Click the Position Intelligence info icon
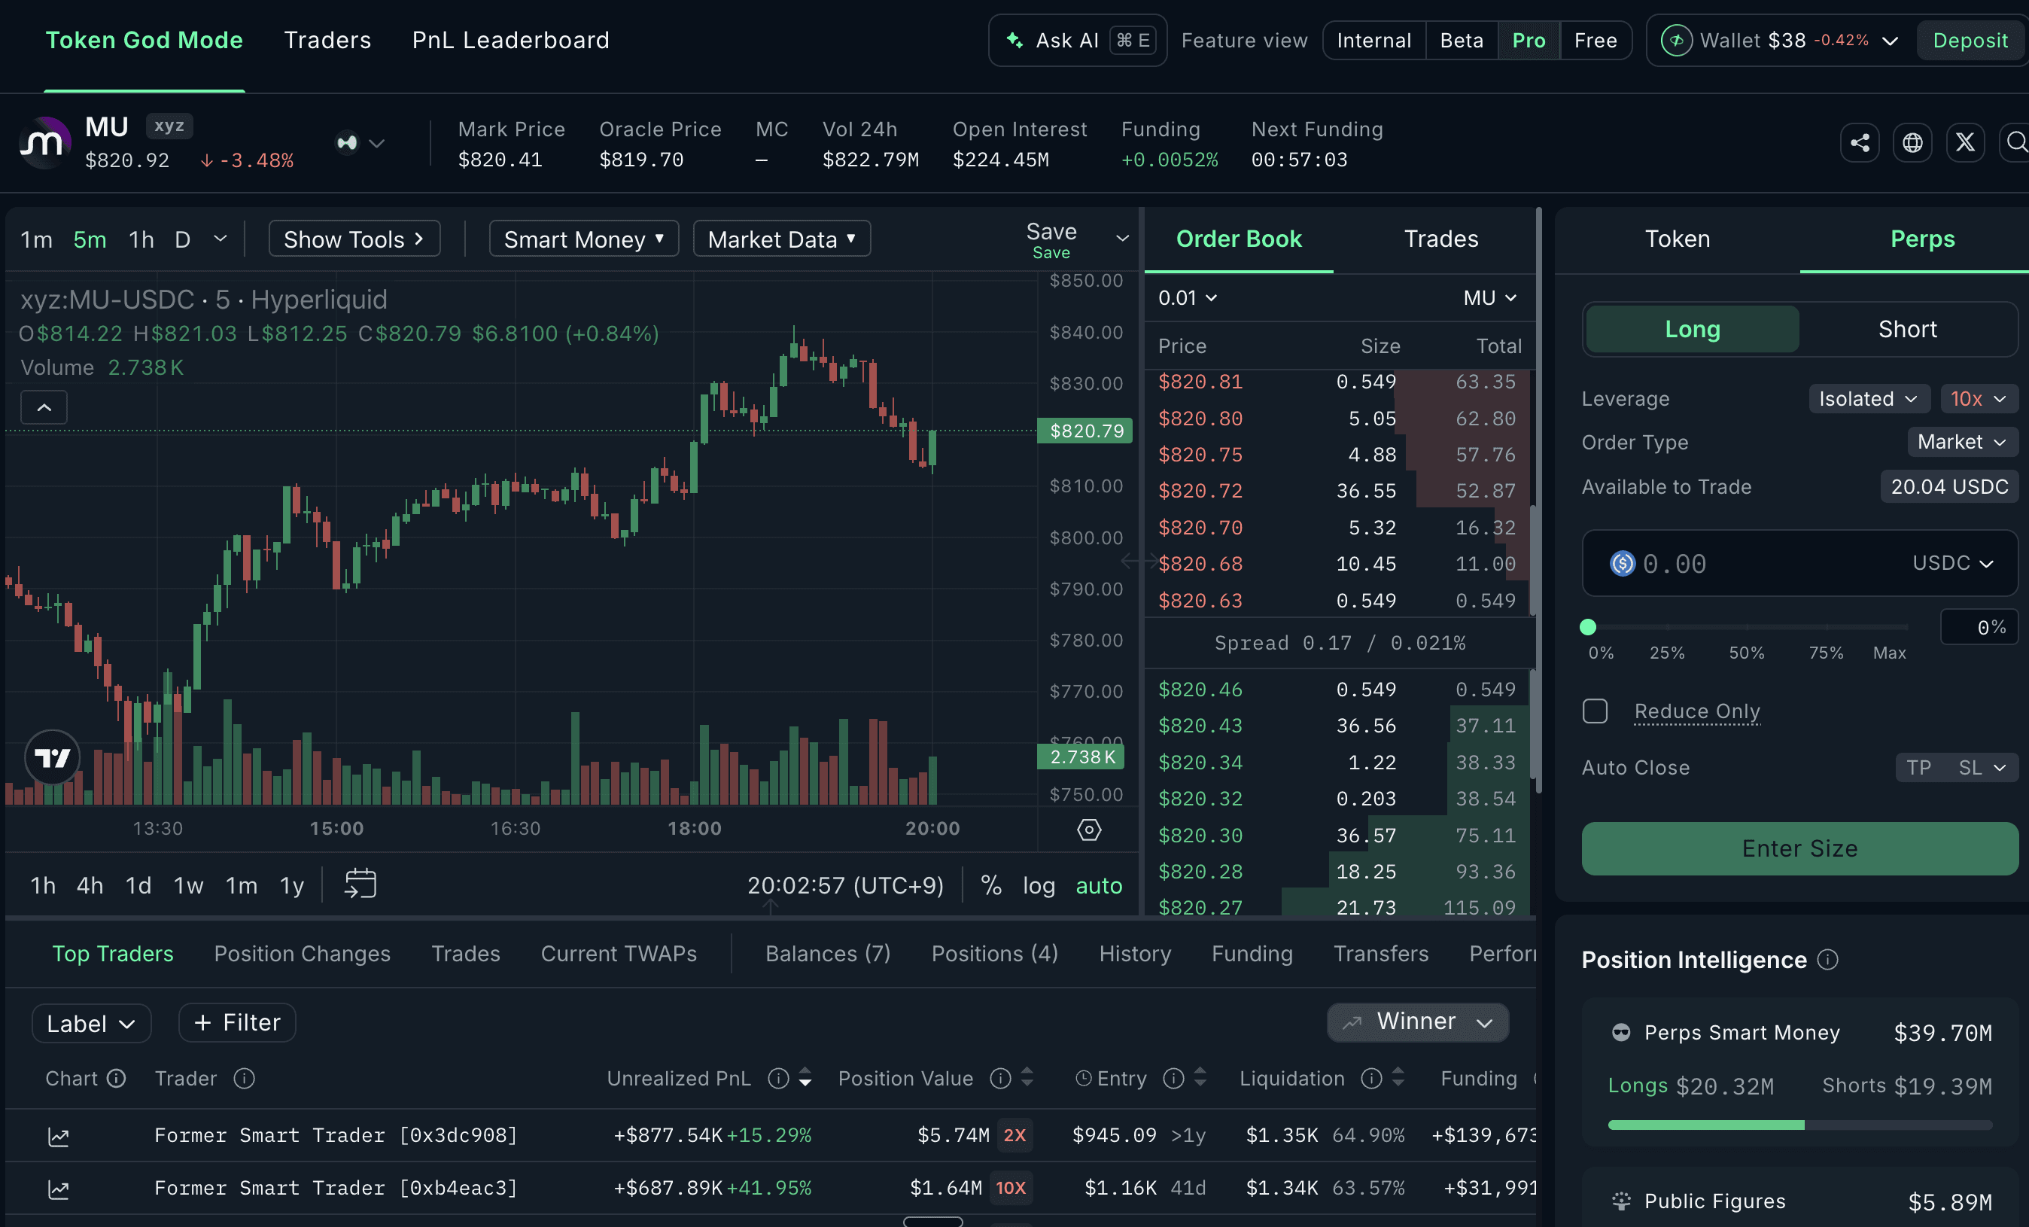Image resolution: width=2029 pixels, height=1227 pixels. [x=1827, y=959]
